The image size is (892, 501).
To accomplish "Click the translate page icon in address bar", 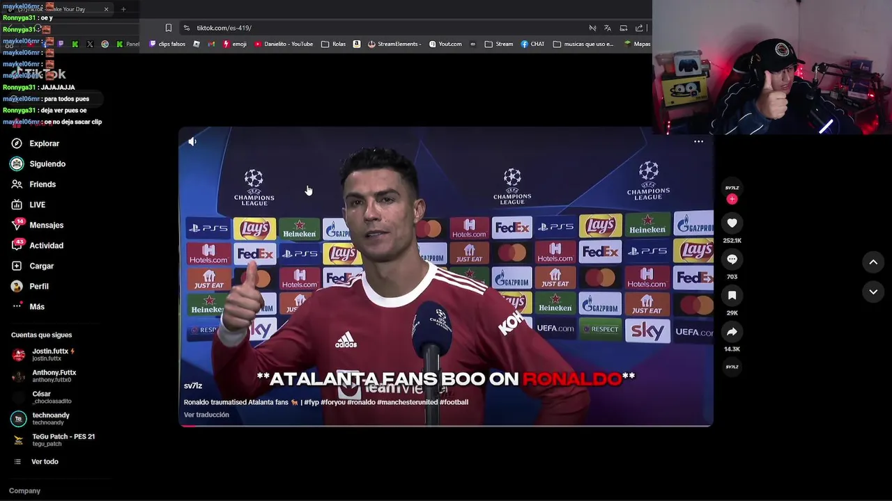I will pyautogui.click(x=608, y=28).
